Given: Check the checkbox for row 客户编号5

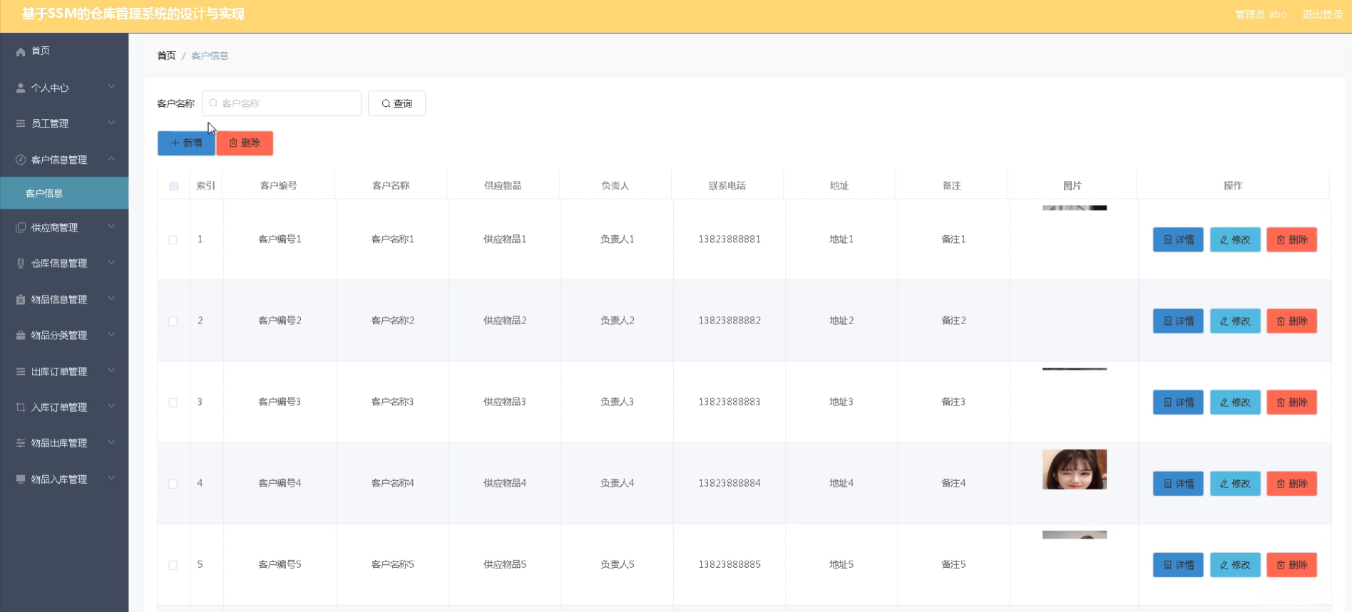Looking at the screenshot, I should click(x=173, y=565).
